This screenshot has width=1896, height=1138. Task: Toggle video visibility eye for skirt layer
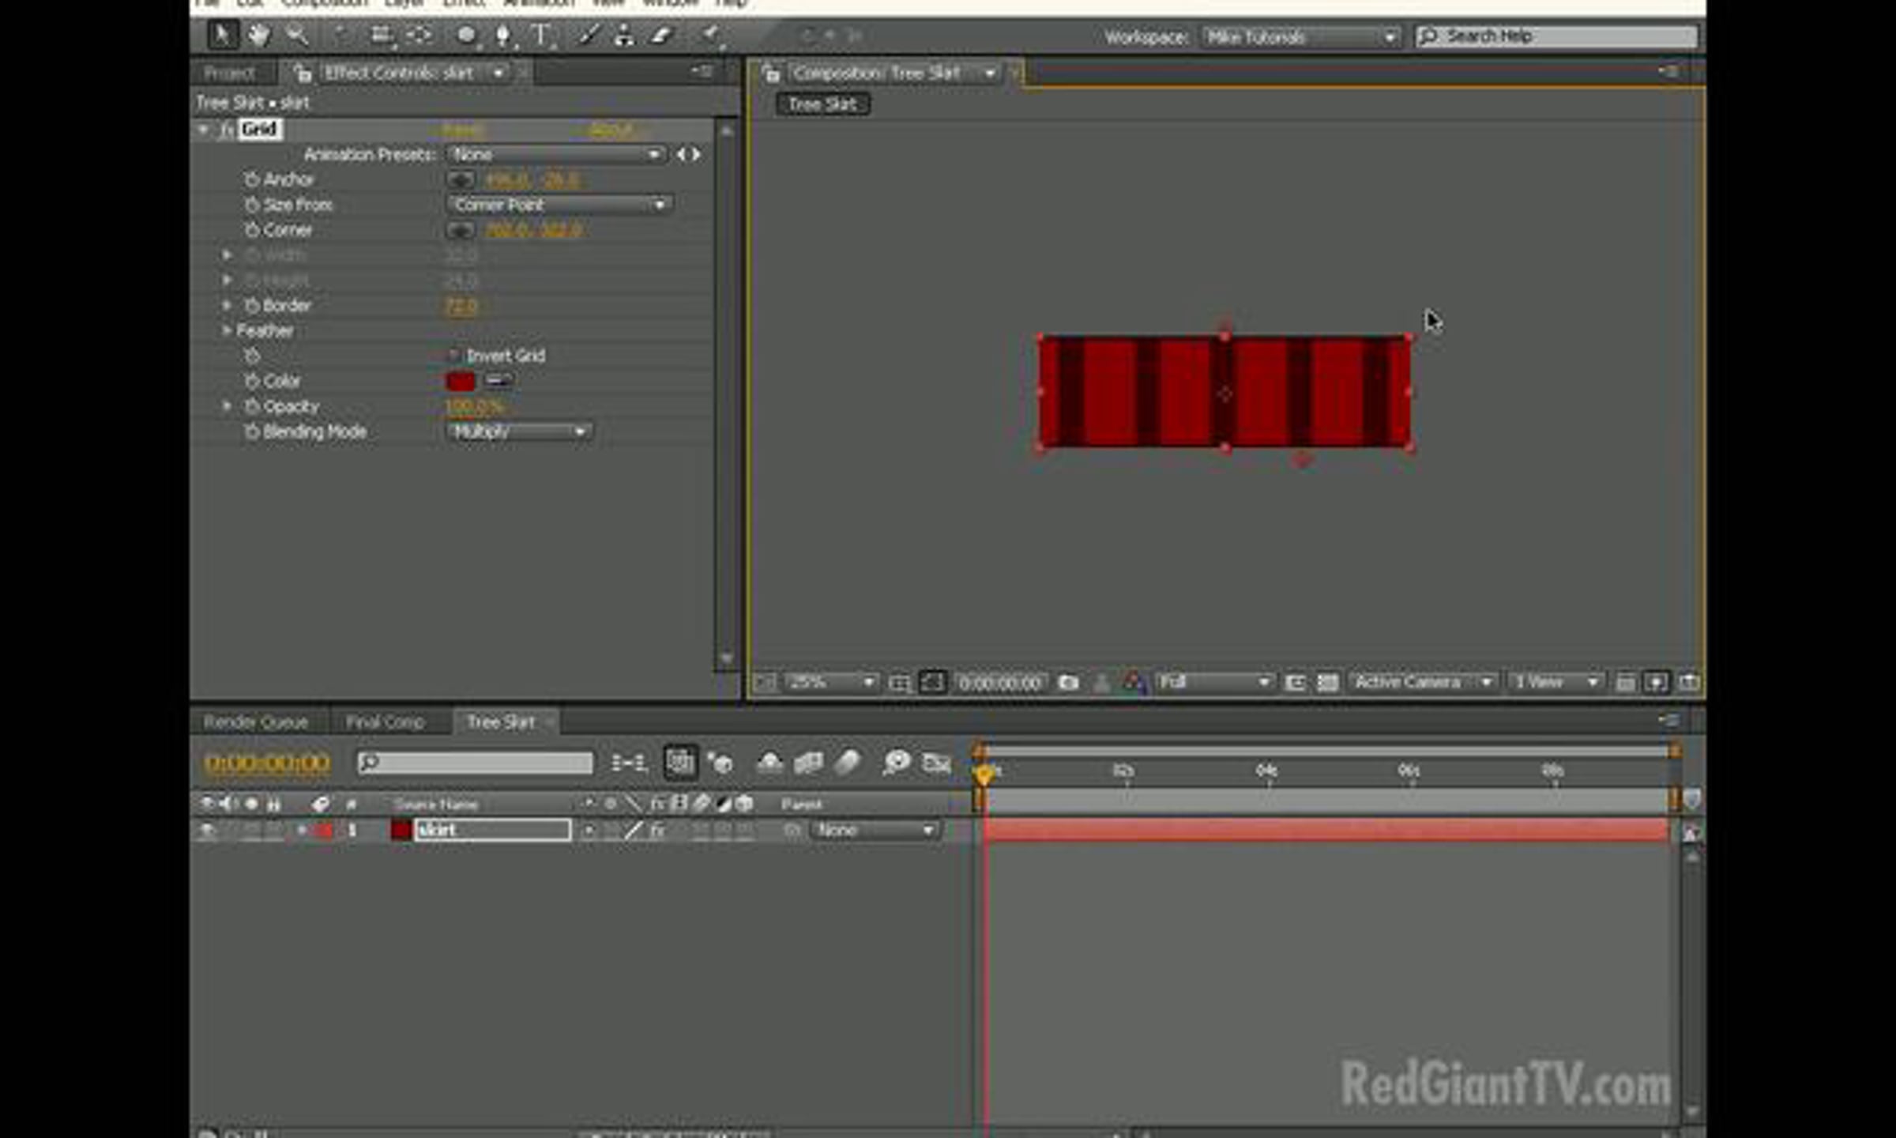(x=207, y=831)
